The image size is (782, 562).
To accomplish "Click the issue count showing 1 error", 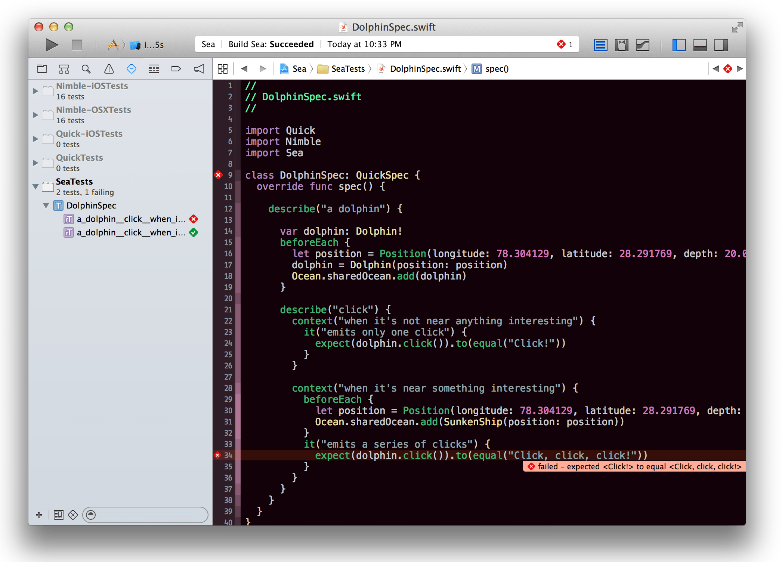I will [x=564, y=44].
